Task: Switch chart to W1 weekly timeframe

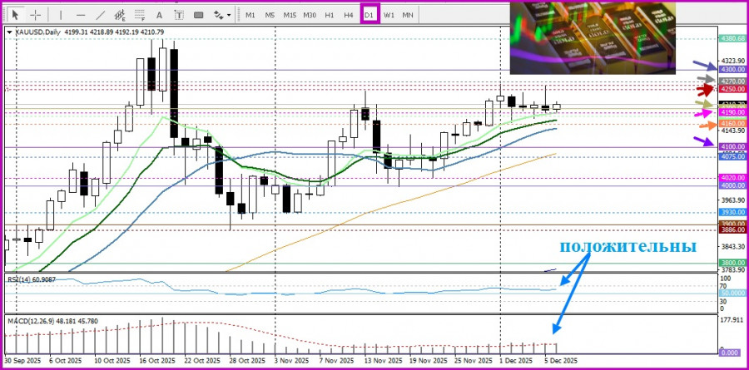Action: tap(389, 15)
